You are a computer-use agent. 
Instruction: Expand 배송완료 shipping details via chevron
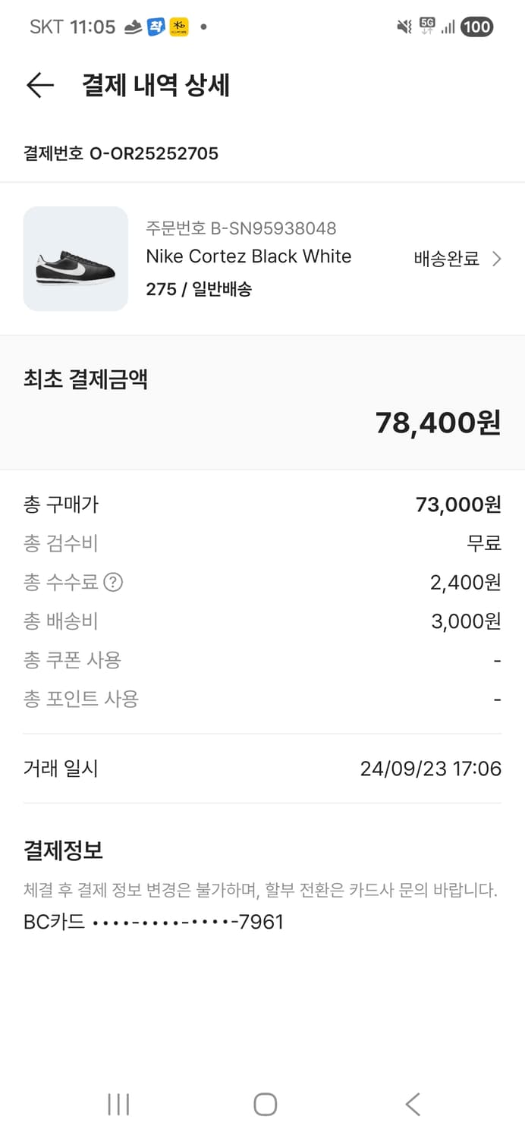coord(498,259)
